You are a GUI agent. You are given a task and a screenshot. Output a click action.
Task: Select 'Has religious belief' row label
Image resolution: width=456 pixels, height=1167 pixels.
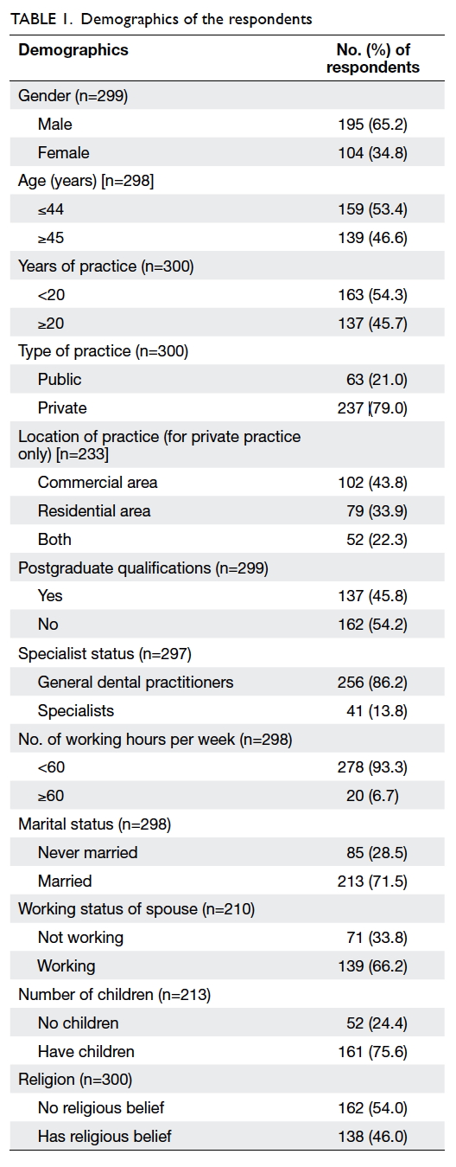[104, 1136]
